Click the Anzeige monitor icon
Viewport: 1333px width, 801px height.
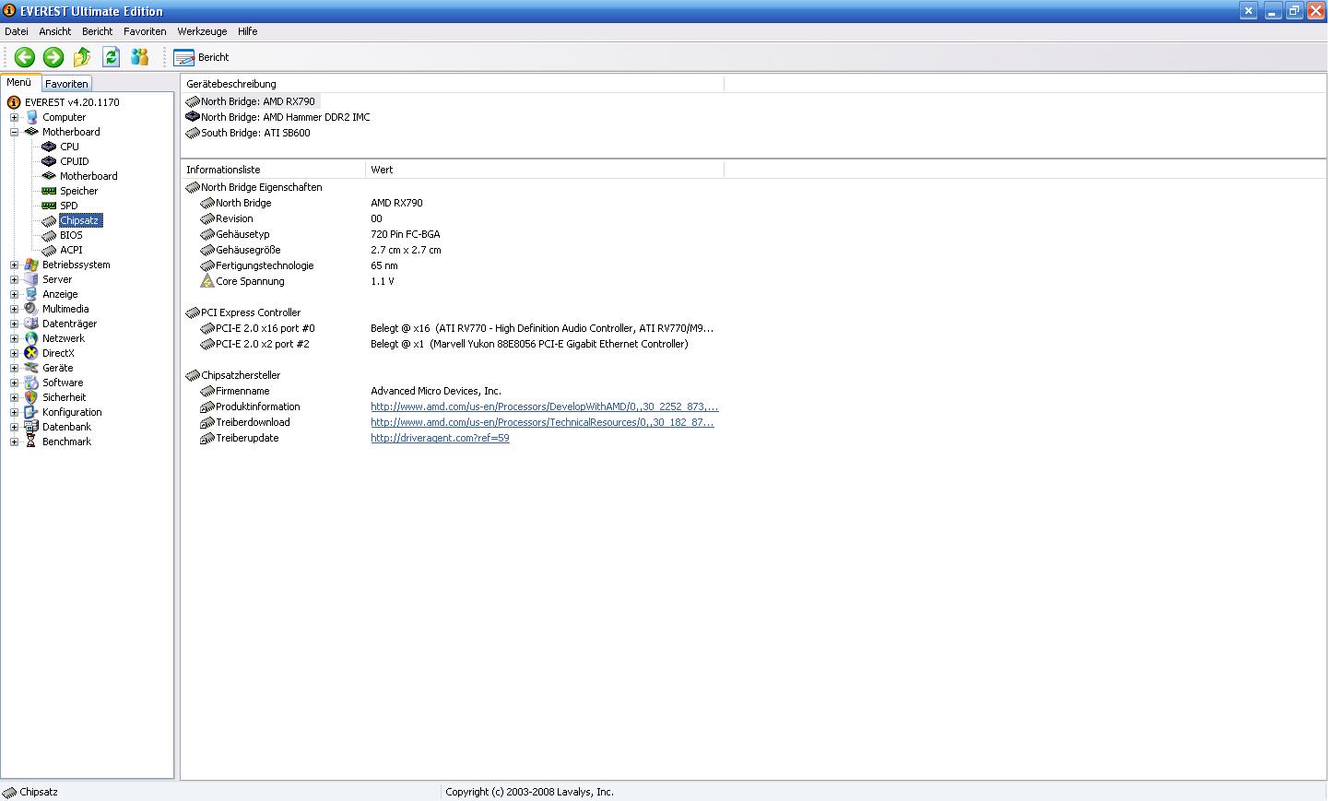[31, 294]
